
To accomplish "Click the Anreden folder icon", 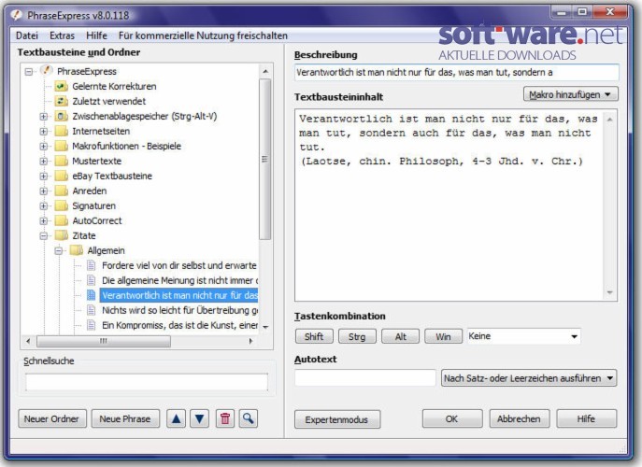I will coord(62,191).
